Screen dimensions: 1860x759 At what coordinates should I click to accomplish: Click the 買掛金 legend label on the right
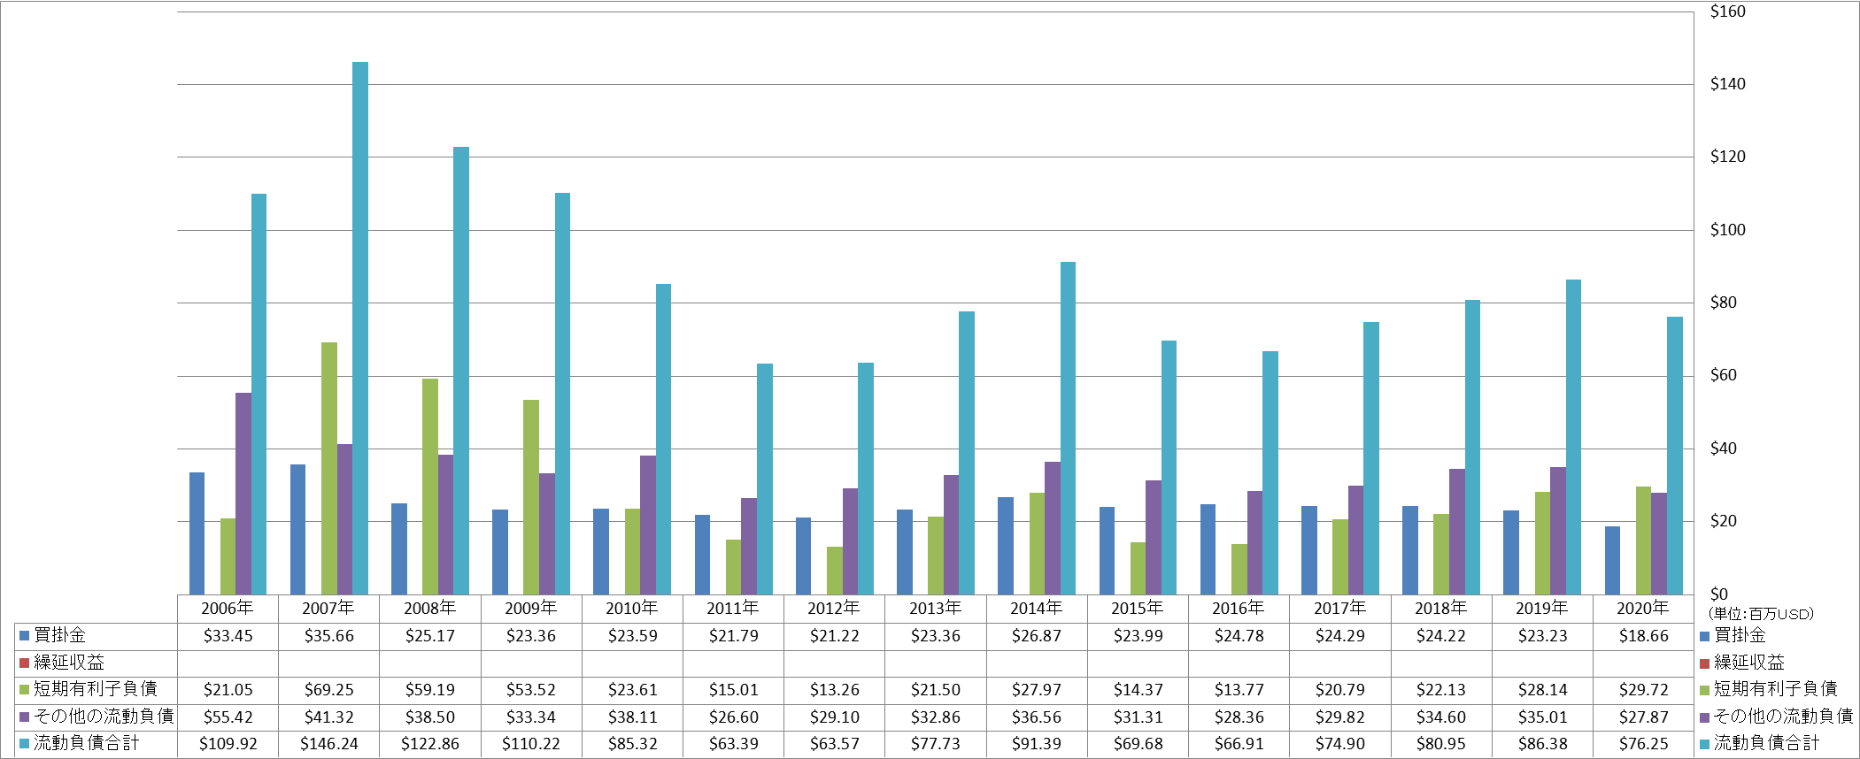click(1740, 635)
